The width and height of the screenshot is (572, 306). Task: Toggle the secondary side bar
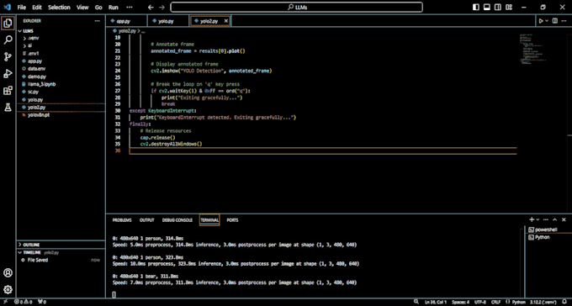pos(498,8)
